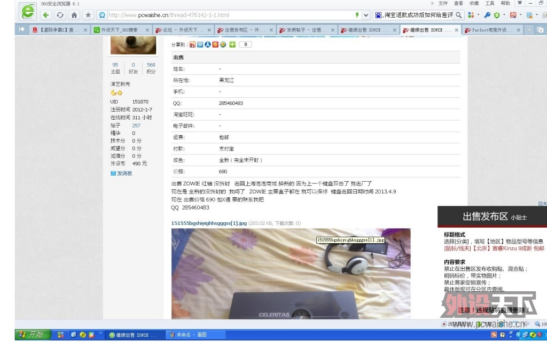The image size is (547, 342).
Task: Switch to the 论坛 - 外设天下 tab
Action: 183,30
